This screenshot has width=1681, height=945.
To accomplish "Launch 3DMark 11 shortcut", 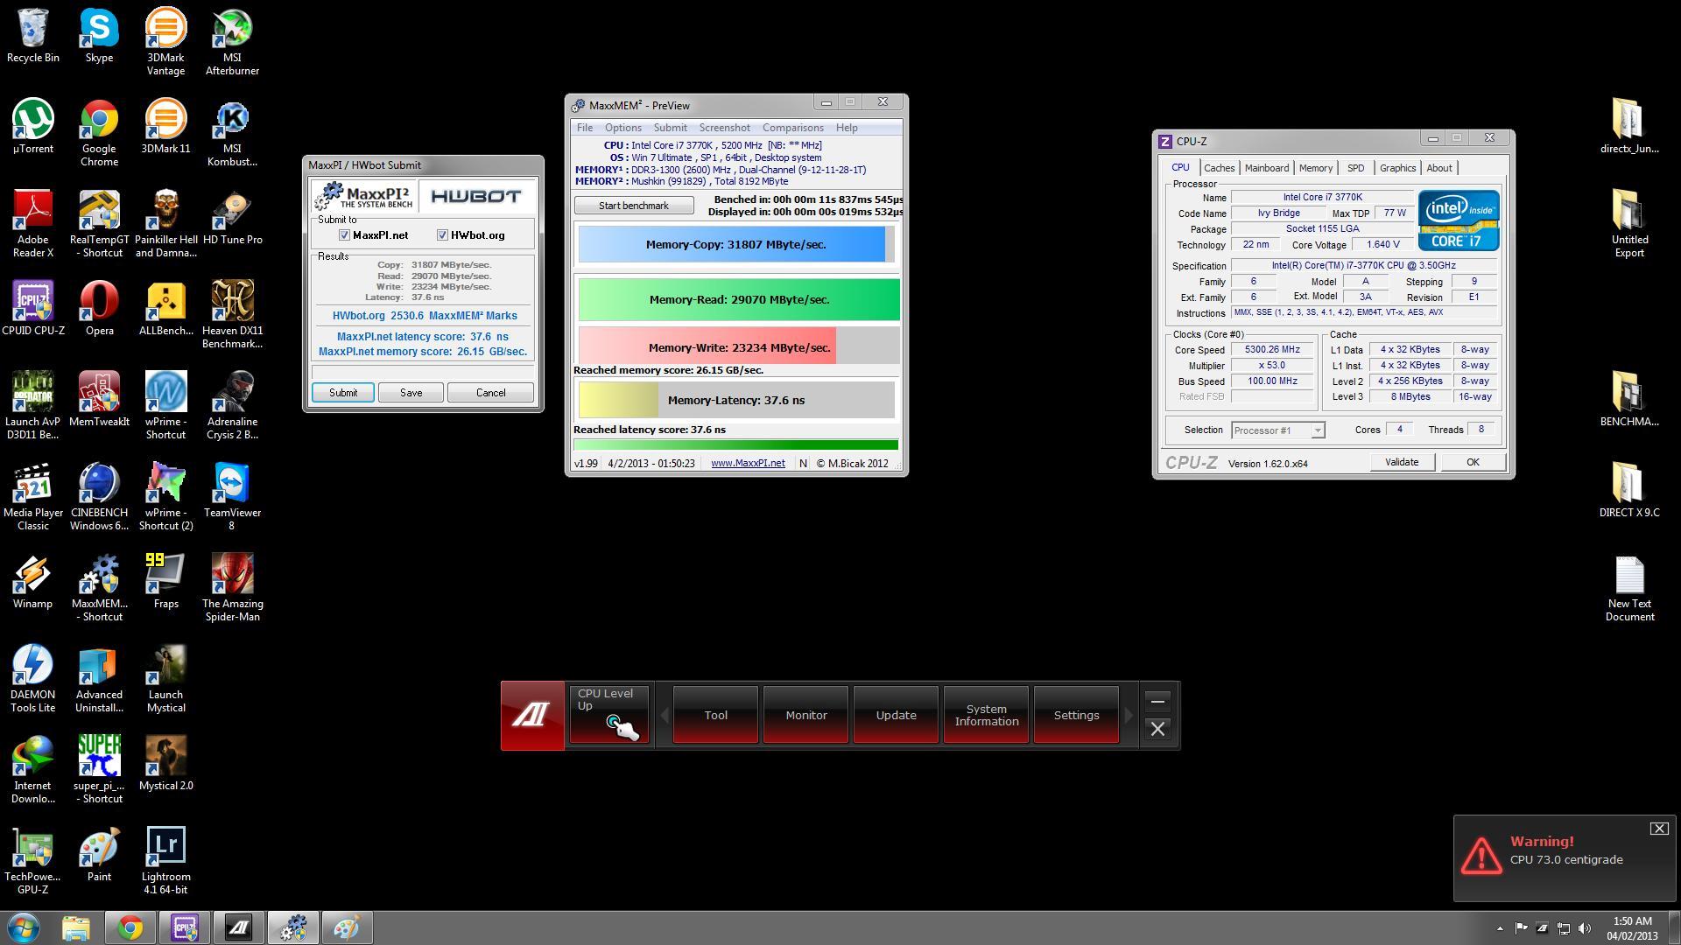I will [165, 127].
